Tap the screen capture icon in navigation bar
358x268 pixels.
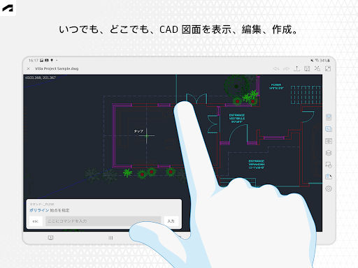click(x=50, y=238)
